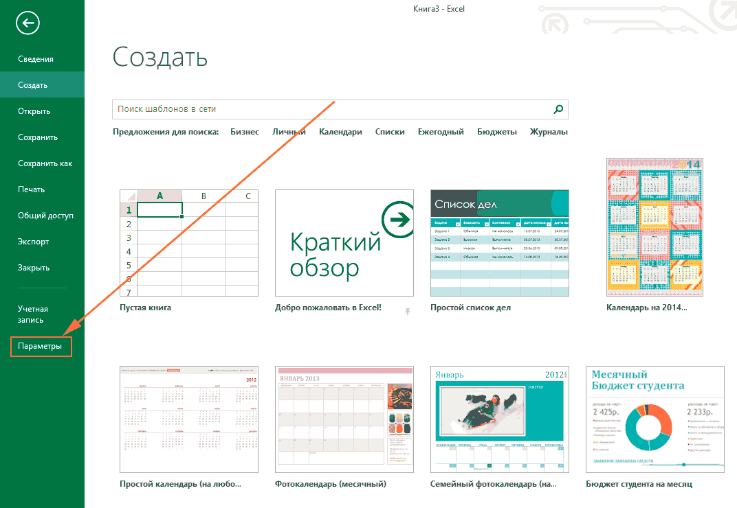Click the pin icon near Welcome template
Image resolution: width=737 pixels, height=508 pixels.
click(408, 311)
